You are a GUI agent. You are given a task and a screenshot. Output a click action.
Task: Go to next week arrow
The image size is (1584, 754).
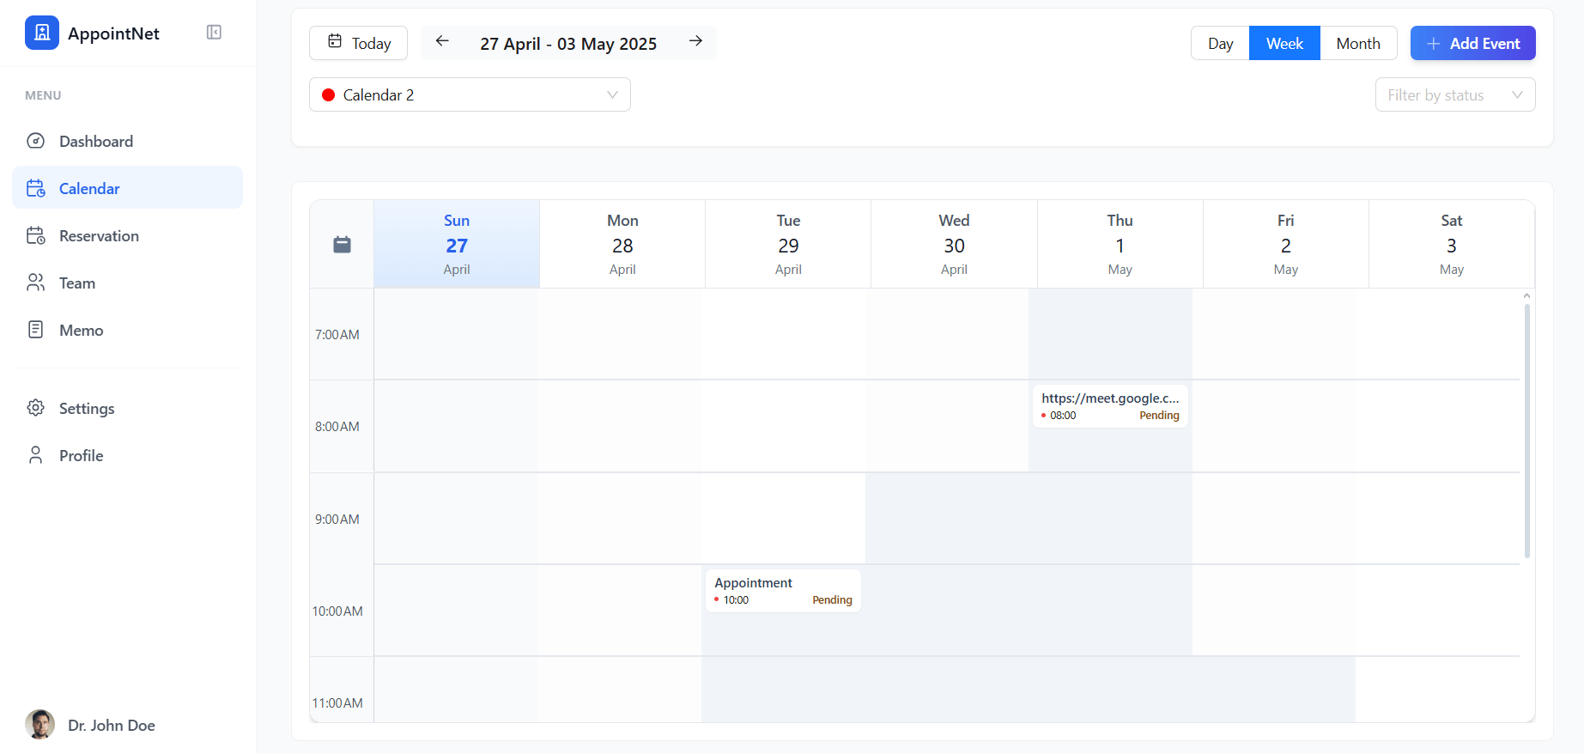coord(695,41)
